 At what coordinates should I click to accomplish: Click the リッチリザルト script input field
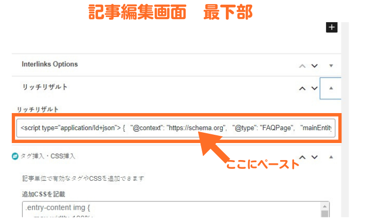click(176, 128)
